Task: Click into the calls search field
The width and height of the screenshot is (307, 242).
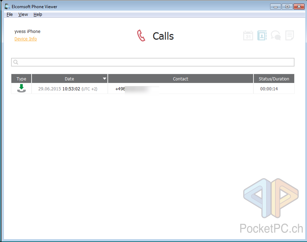Action: click(153, 62)
